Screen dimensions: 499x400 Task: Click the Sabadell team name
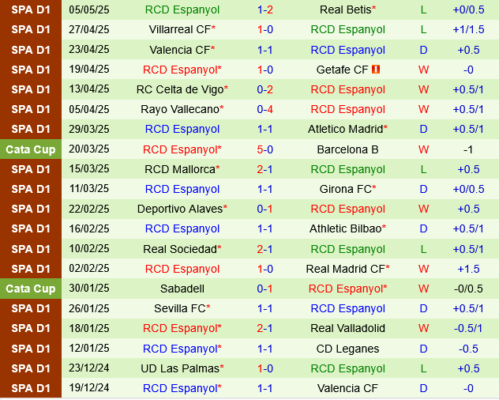coord(182,289)
